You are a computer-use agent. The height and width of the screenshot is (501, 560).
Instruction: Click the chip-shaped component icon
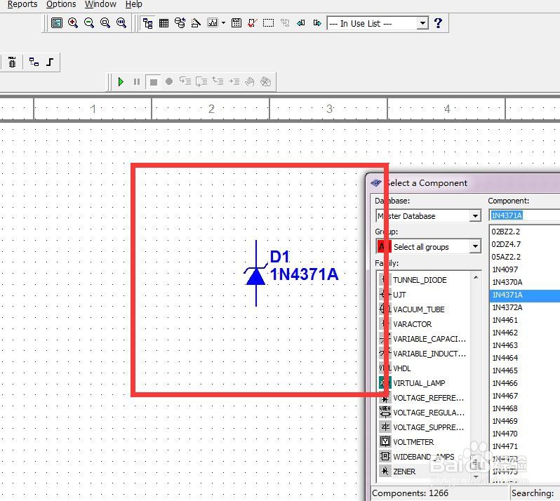12,62
